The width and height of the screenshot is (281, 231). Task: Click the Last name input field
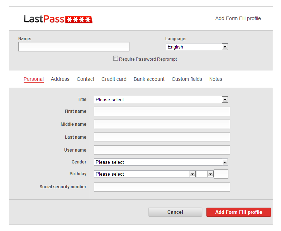(x=162, y=137)
